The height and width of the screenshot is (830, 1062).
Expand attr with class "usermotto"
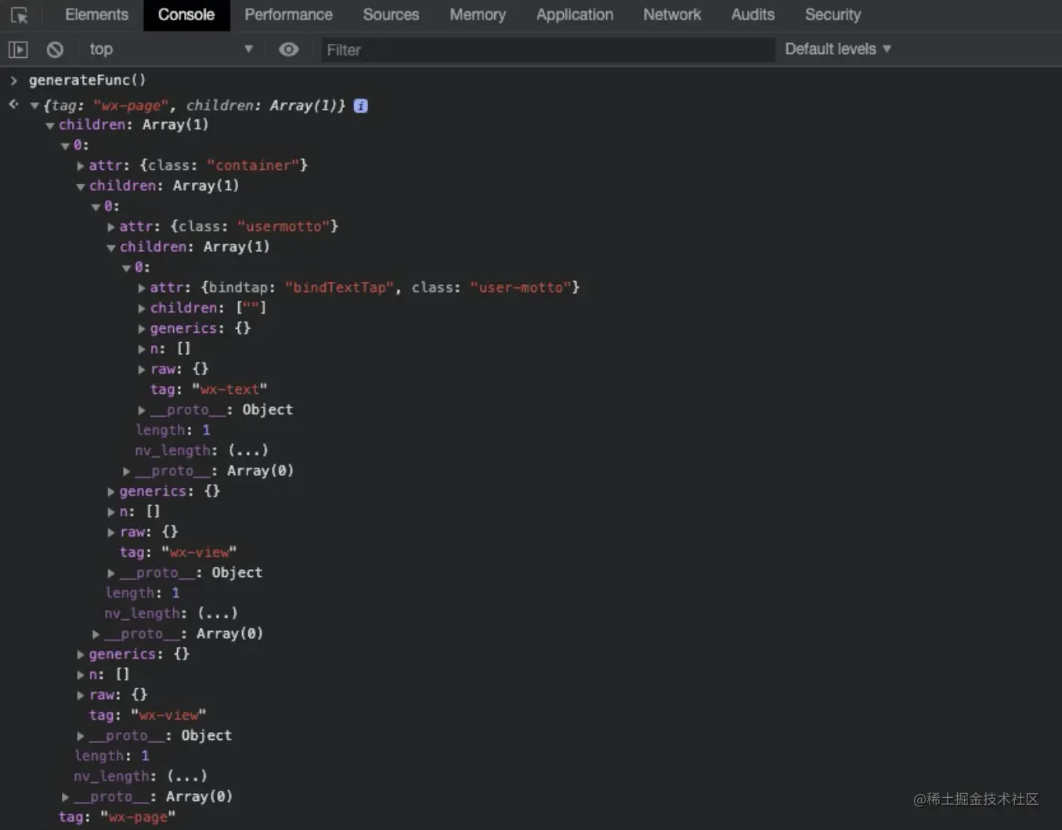point(111,226)
